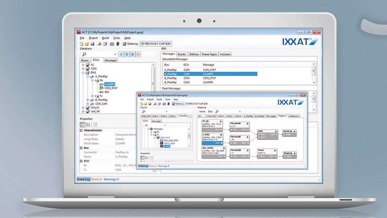Viewport: 387px width, 218px height.
Task: Click Warnings: 0 in back window status bar
Action: coord(111,179)
